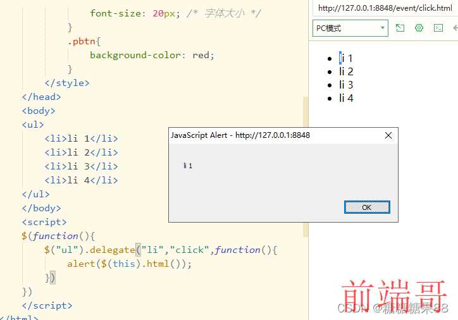The image size is (458, 320).
Task: Click the 'li 2' list item in preview
Action: pyautogui.click(x=346, y=71)
